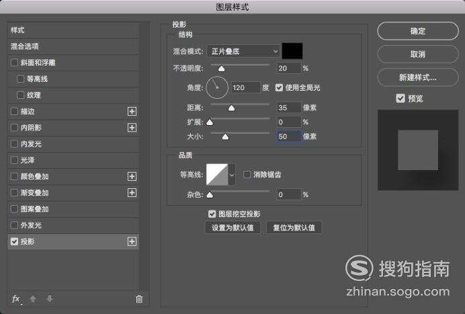465x314 pixels.
Task: Click the 大小 slider handle
Action: click(225, 136)
